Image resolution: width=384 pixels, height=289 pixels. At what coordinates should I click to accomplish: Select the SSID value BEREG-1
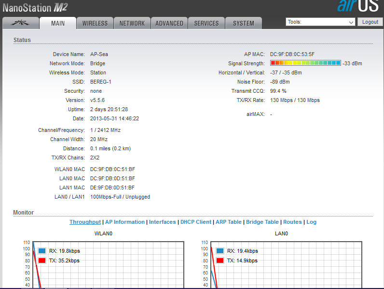pos(101,82)
